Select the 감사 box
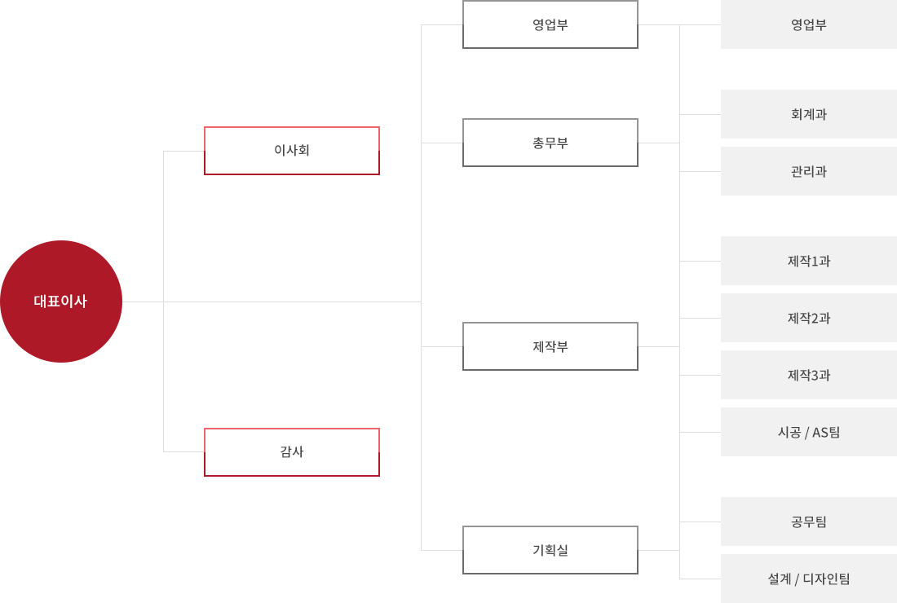The height and width of the screenshot is (603, 897). click(x=292, y=452)
